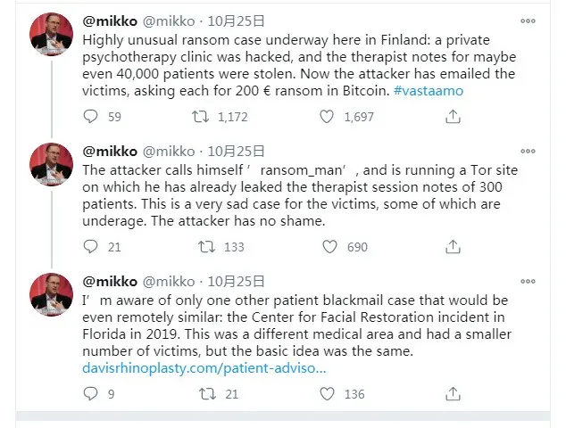Screen dimensions: 566x428
Task: Share the ransom_man tweet
Action: point(454,246)
